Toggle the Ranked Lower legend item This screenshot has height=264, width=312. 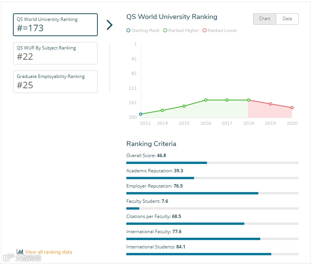pos(220,30)
